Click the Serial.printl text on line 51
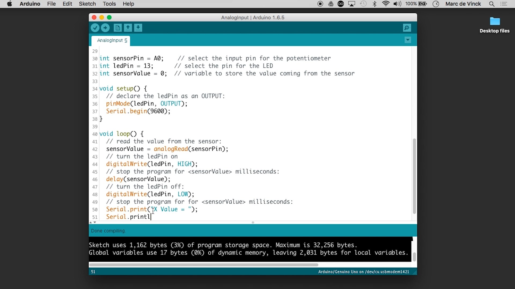515x289 pixels. pyautogui.click(x=128, y=217)
